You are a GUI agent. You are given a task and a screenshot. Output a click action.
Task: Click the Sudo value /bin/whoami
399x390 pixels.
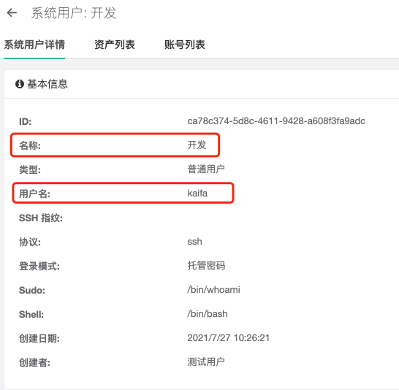(213, 289)
